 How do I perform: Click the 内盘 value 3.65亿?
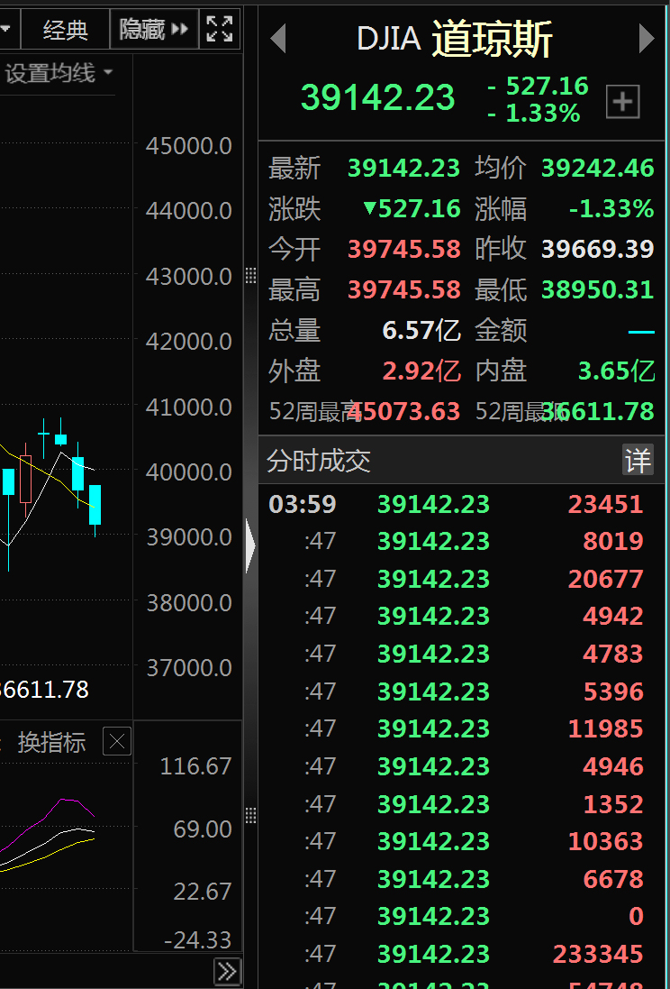coord(617,371)
